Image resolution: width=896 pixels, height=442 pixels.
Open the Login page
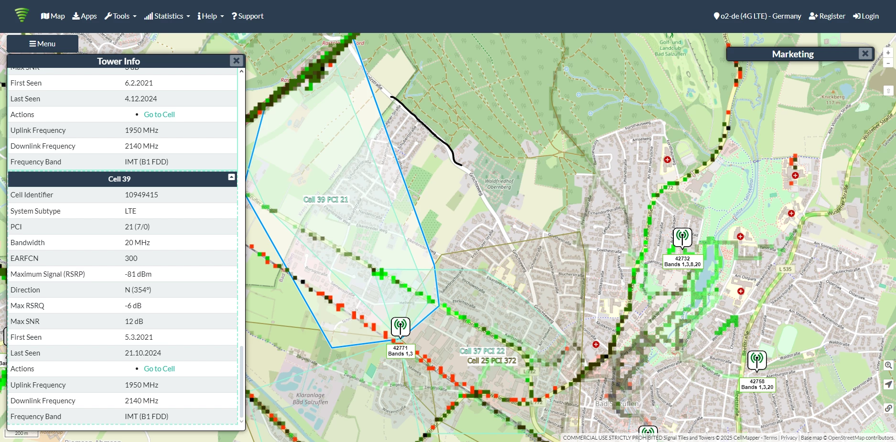click(866, 16)
